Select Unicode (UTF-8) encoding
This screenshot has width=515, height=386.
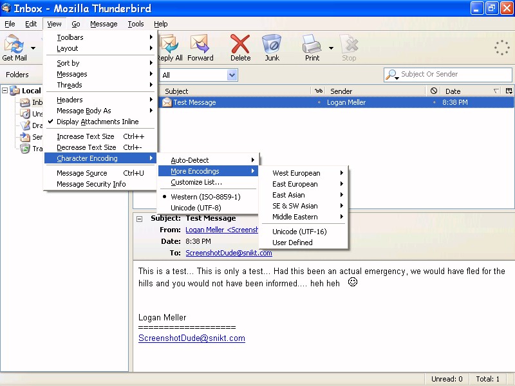click(x=208, y=208)
